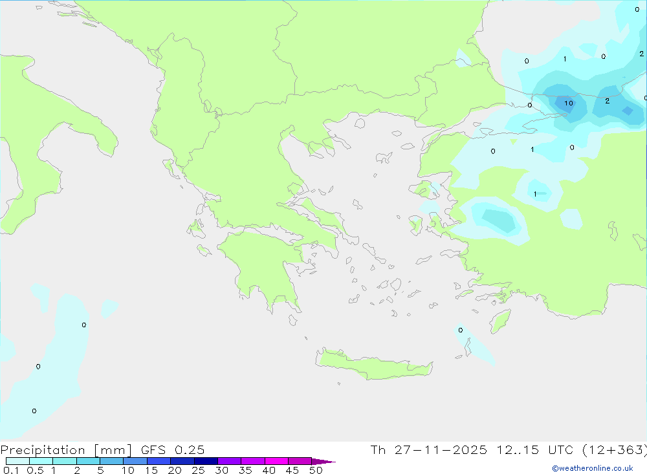Screen dimensions: 647x474
Task: Click the 25–30 mm navy legend swatch
Action: [x=206, y=461]
